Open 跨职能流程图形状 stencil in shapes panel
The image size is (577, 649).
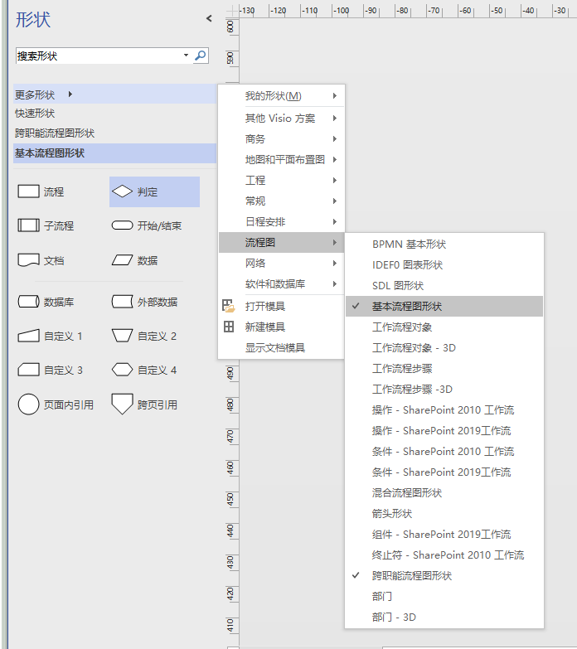(x=114, y=133)
